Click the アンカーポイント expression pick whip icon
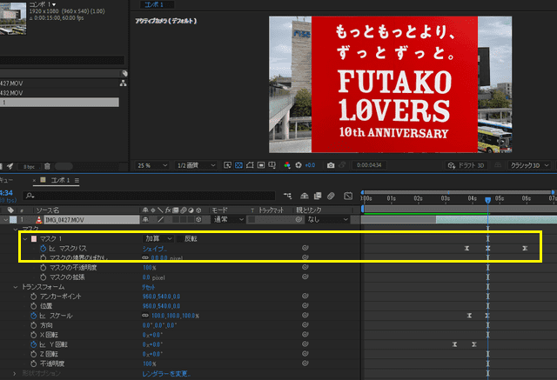Image resolution: width=557 pixels, height=380 pixels. pyautogui.click(x=305, y=296)
